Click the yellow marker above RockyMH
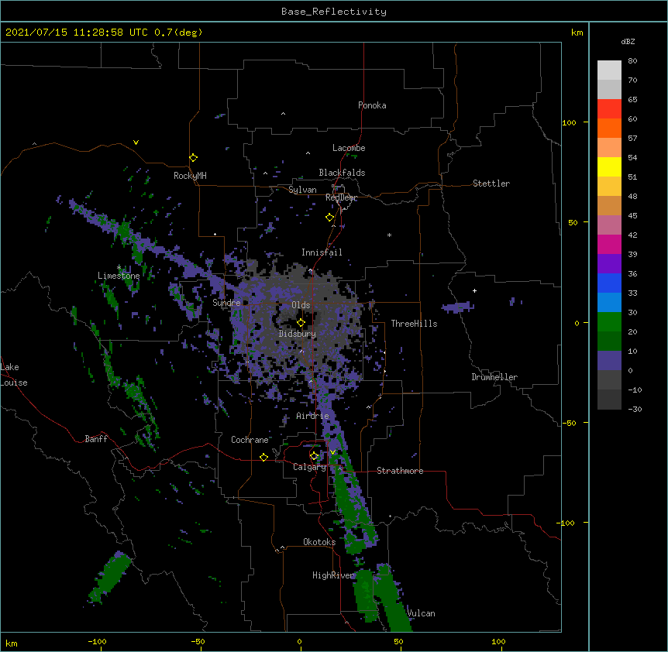The height and width of the screenshot is (652, 668). [x=194, y=157]
